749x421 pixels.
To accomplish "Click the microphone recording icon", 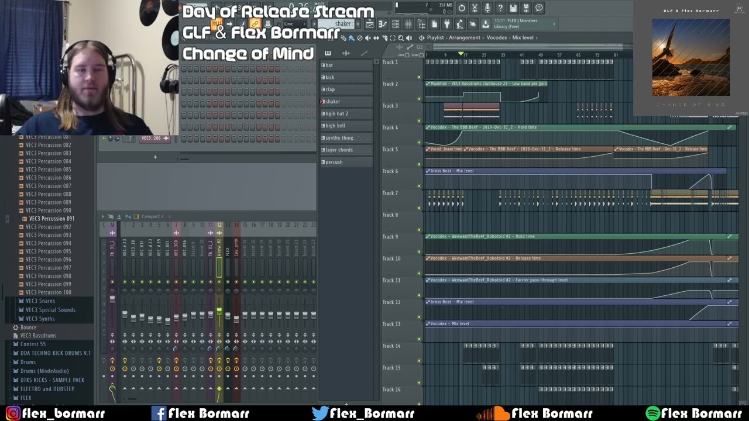I will [487, 8].
